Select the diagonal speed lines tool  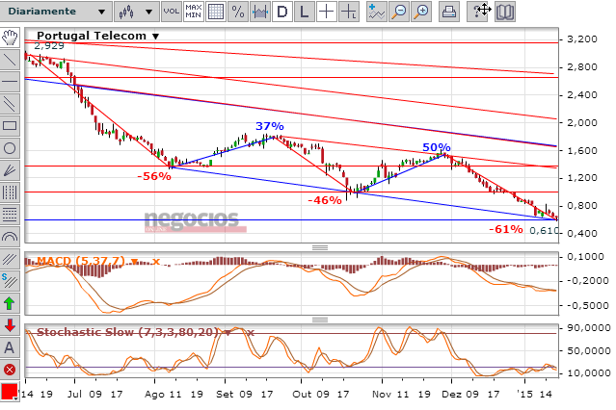10,259
